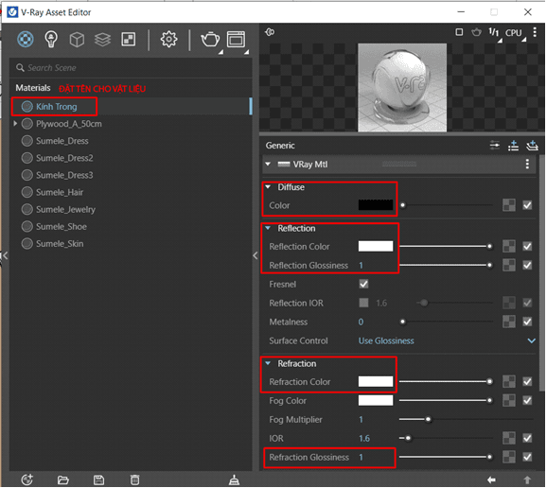Select the Sumele_Shoe material
547x488 pixels.
pos(131,226)
